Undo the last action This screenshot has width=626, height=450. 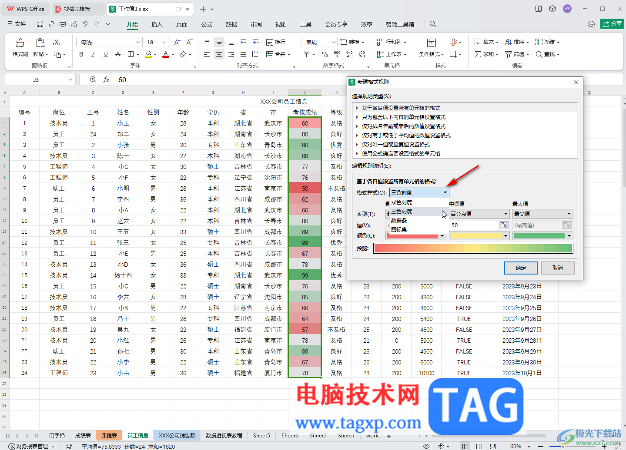click(x=85, y=24)
